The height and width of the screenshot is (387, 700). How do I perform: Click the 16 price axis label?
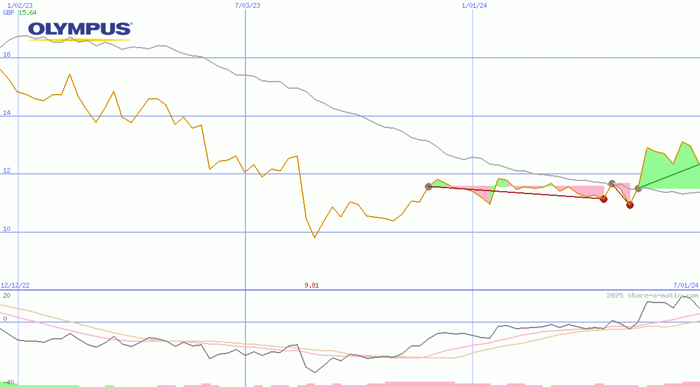tap(7, 54)
